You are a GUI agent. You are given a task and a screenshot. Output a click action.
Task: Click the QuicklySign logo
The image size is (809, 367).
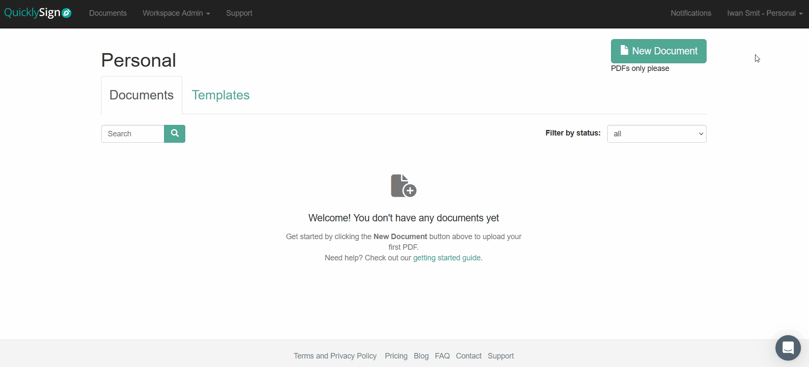38,13
